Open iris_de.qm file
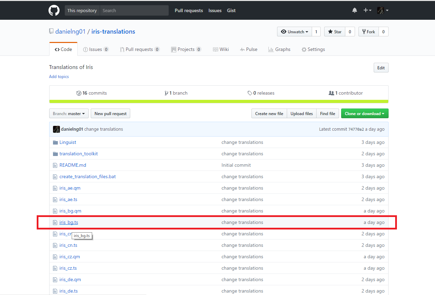Viewport: 435px width, 295px height. pyautogui.click(x=70, y=279)
